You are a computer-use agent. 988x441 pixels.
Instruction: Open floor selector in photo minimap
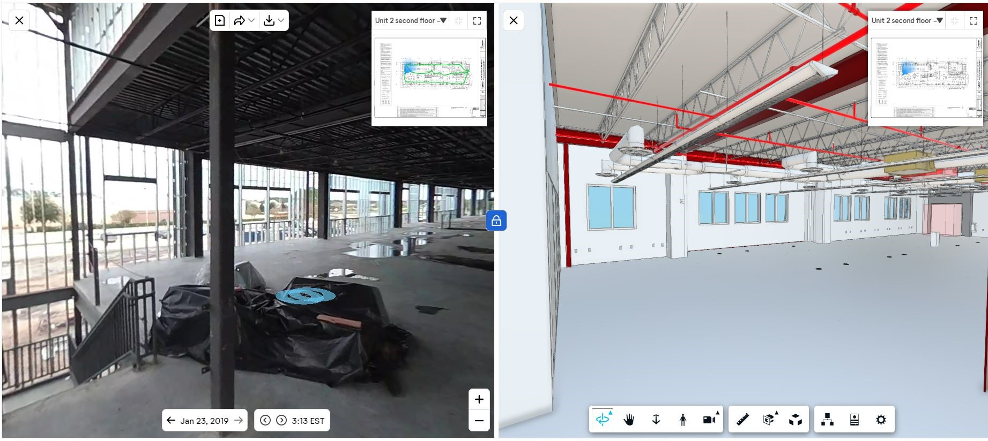tap(410, 20)
